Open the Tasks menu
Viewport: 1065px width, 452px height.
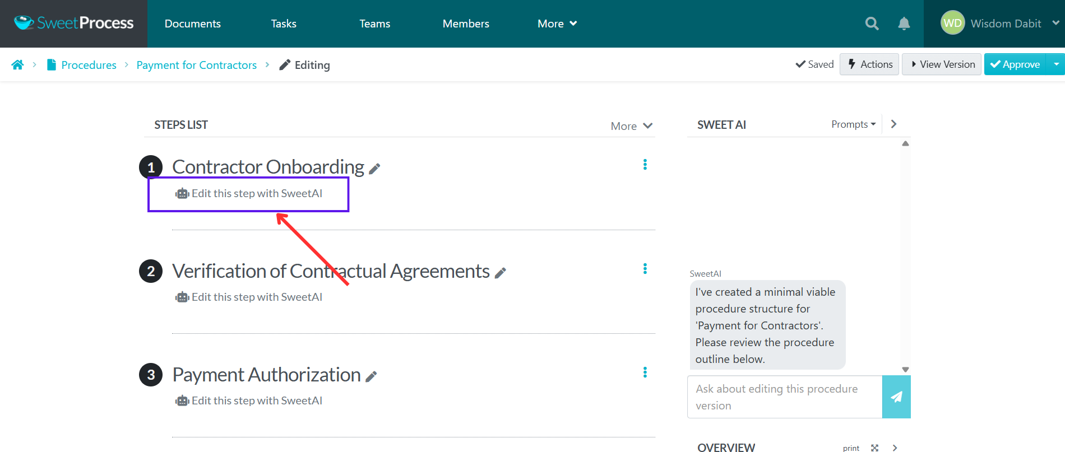(284, 24)
